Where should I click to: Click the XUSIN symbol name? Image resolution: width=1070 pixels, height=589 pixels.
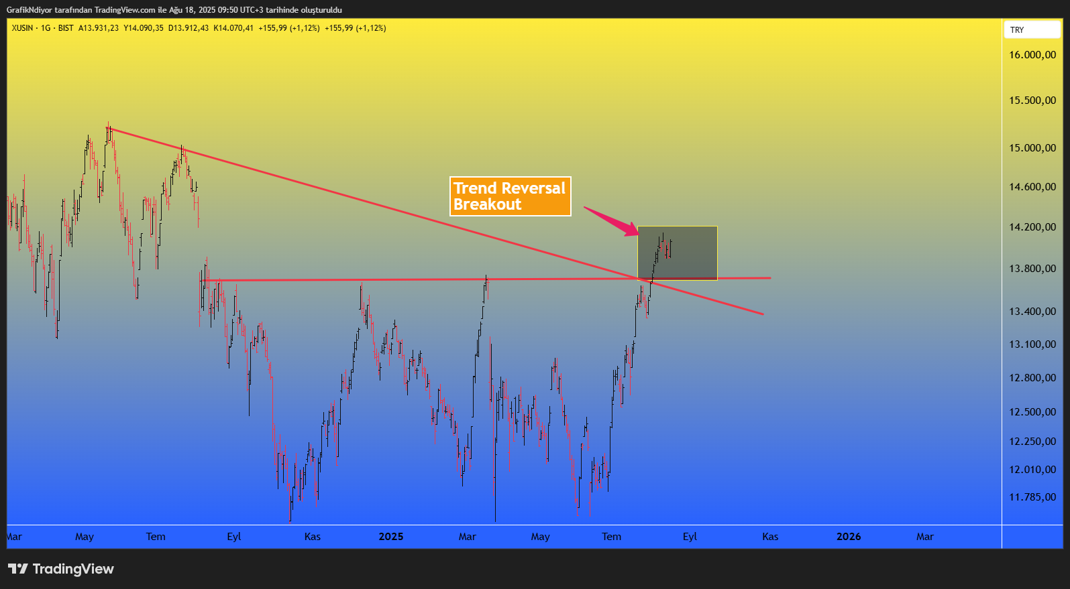click(x=22, y=28)
